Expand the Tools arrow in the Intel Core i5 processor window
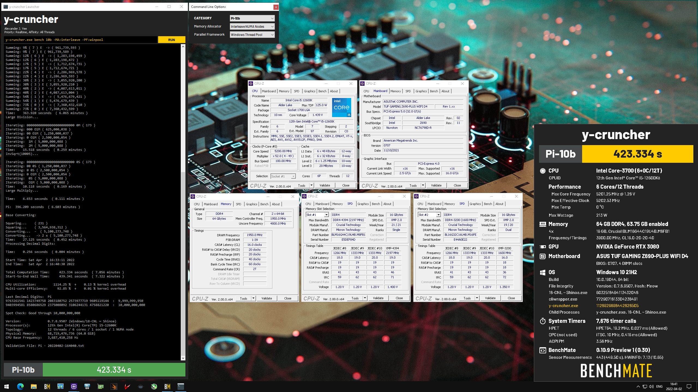The width and height of the screenshot is (698, 392). pyautogui.click(x=311, y=185)
